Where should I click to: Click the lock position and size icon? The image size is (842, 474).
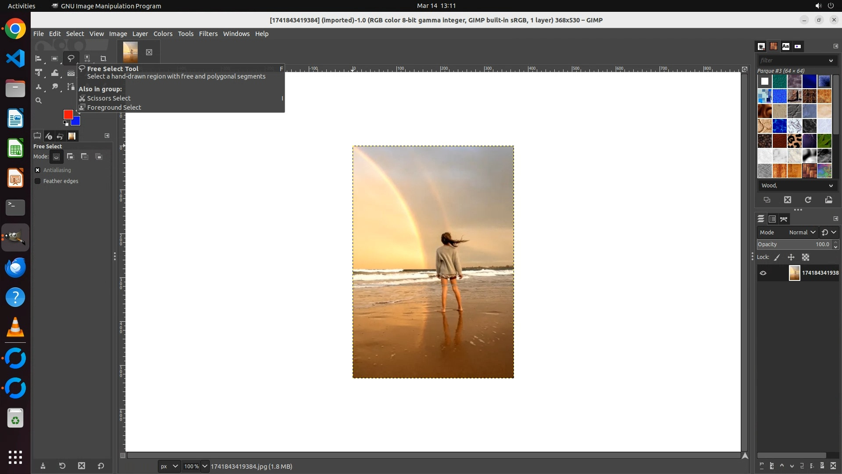point(791,257)
